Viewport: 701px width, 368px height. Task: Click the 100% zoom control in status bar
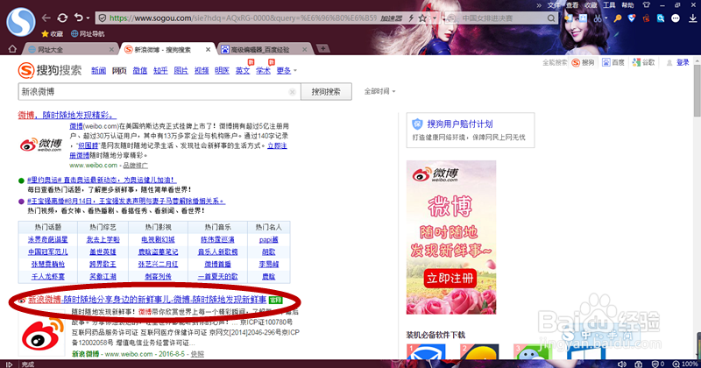(685, 364)
